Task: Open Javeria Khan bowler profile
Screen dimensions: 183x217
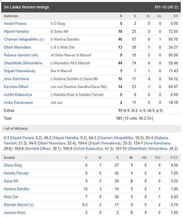Action: point(14,213)
